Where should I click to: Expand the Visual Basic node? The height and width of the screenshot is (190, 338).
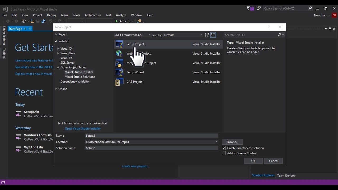coord(58,53)
